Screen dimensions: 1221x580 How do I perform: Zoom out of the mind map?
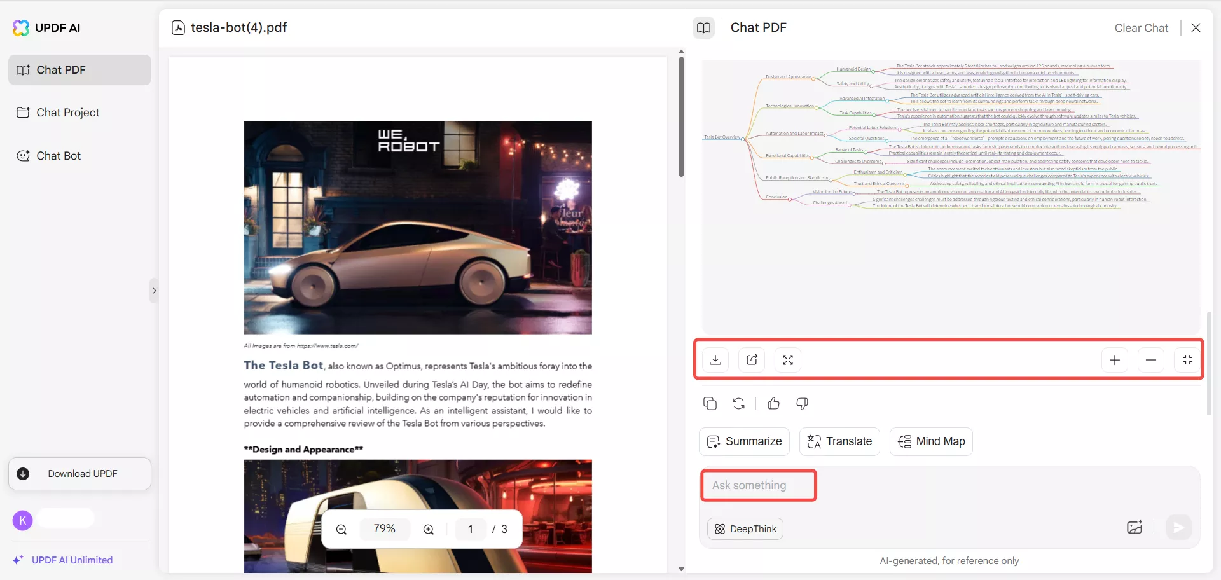pos(1151,360)
